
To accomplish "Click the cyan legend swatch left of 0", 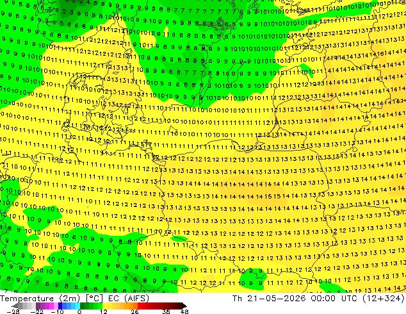I will tap(77, 306).
